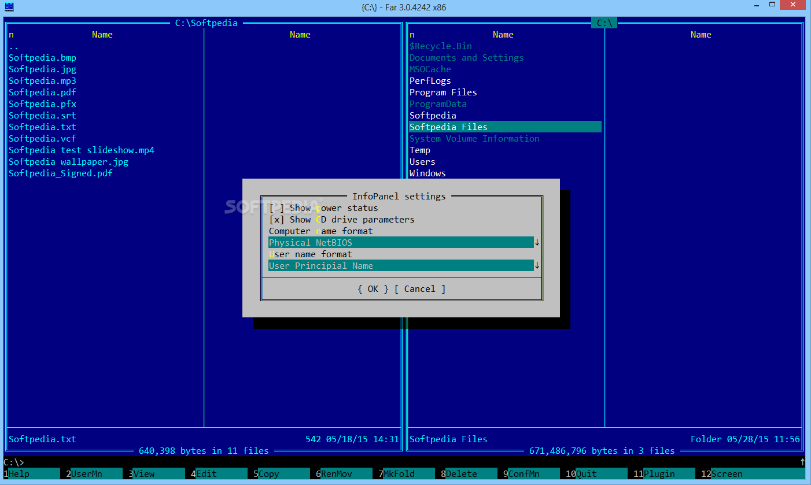Screen dimensions: 811x485
Task: Select Softpedia_Signed.pdf file
Action: [x=60, y=173]
